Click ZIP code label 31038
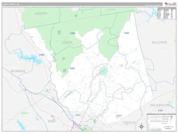The height and width of the screenshot is (134, 178). click(x=73, y=33)
